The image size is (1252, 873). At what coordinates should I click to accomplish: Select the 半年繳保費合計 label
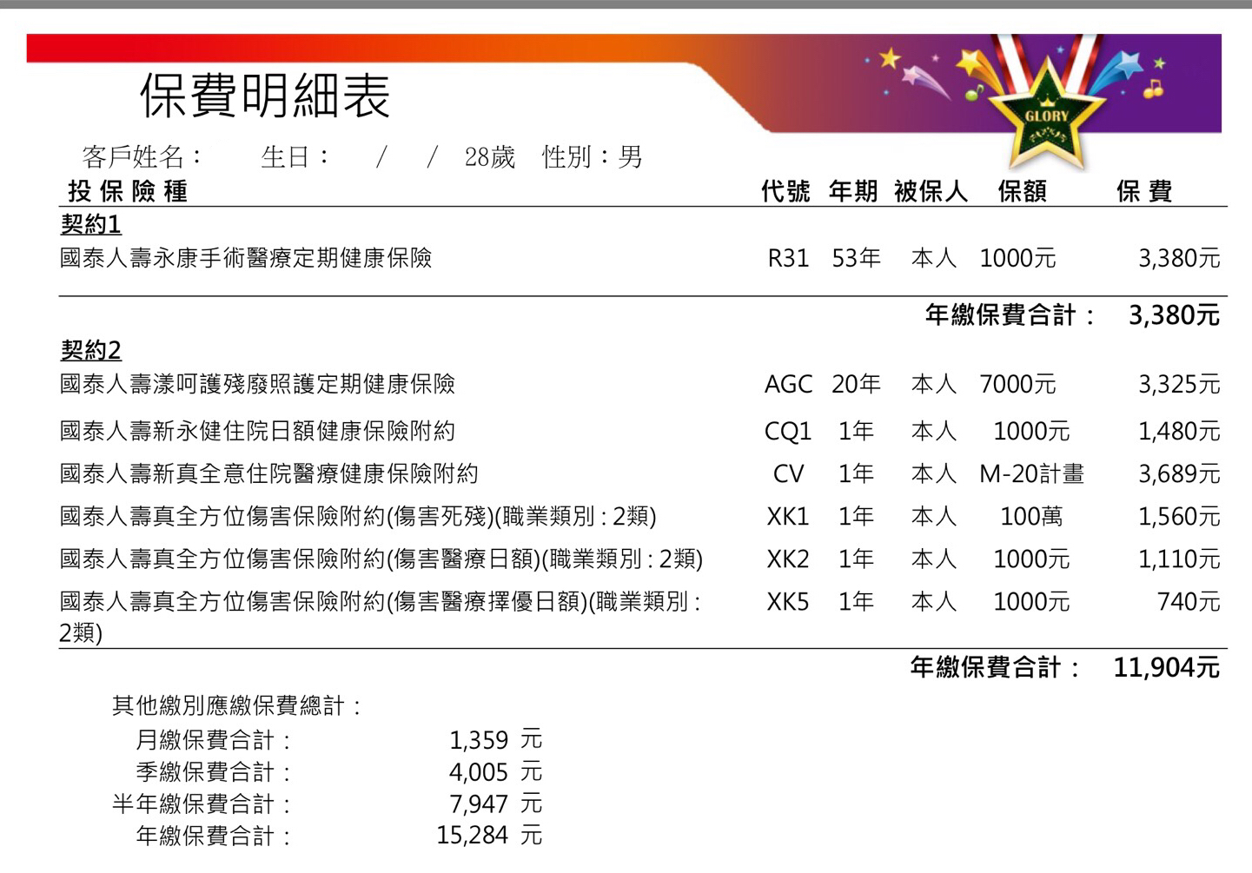click(202, 804)
